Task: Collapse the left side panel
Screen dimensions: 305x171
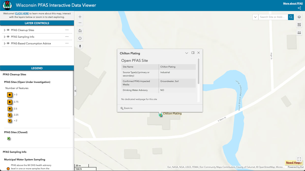Action: pos(75,91)
